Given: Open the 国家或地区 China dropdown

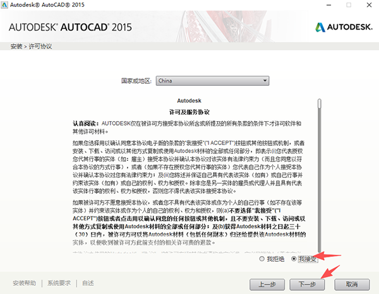Looking at the screenshot, I should pos(212,81).
